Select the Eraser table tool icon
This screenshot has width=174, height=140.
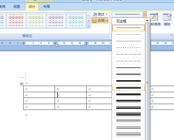167,17
